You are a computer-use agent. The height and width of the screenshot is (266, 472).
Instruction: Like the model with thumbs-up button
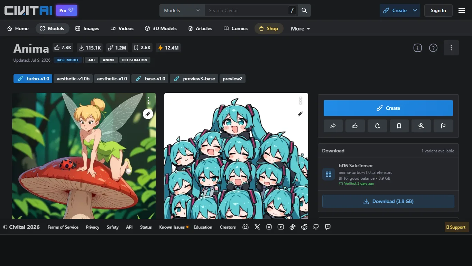click(x=355, y=126)
